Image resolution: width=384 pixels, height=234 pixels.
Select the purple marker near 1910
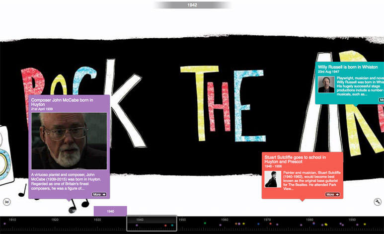tap(4, 224)
